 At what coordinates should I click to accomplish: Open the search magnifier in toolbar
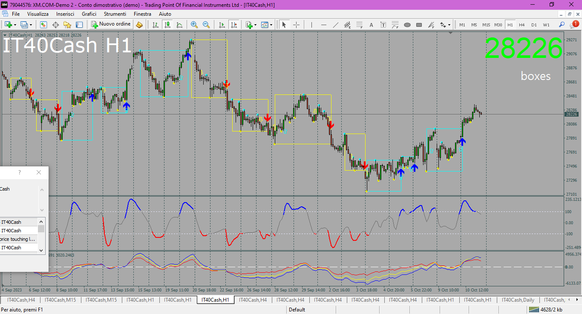pyautogui.click(x=562, y=25)
